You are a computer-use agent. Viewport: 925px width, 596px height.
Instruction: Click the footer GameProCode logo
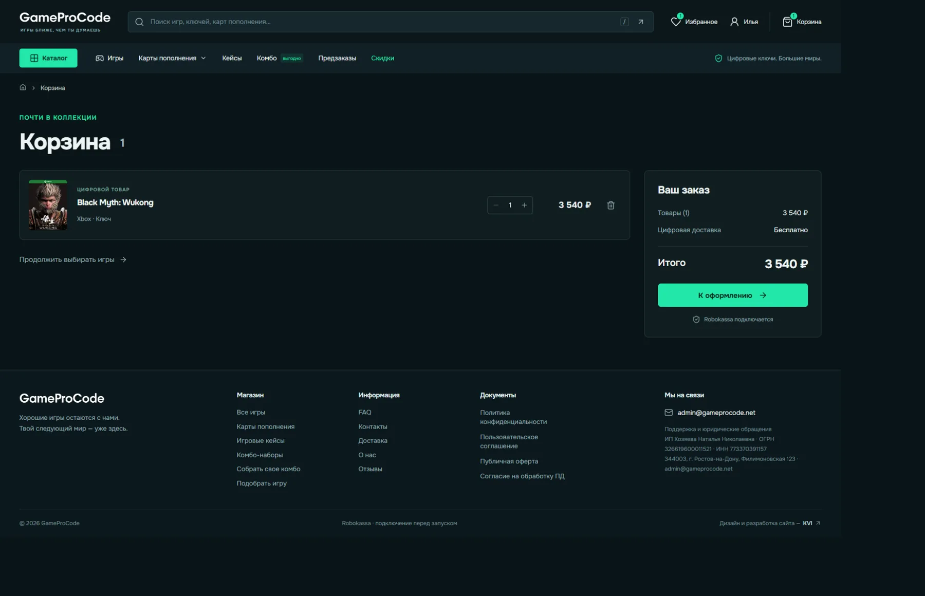62,398
